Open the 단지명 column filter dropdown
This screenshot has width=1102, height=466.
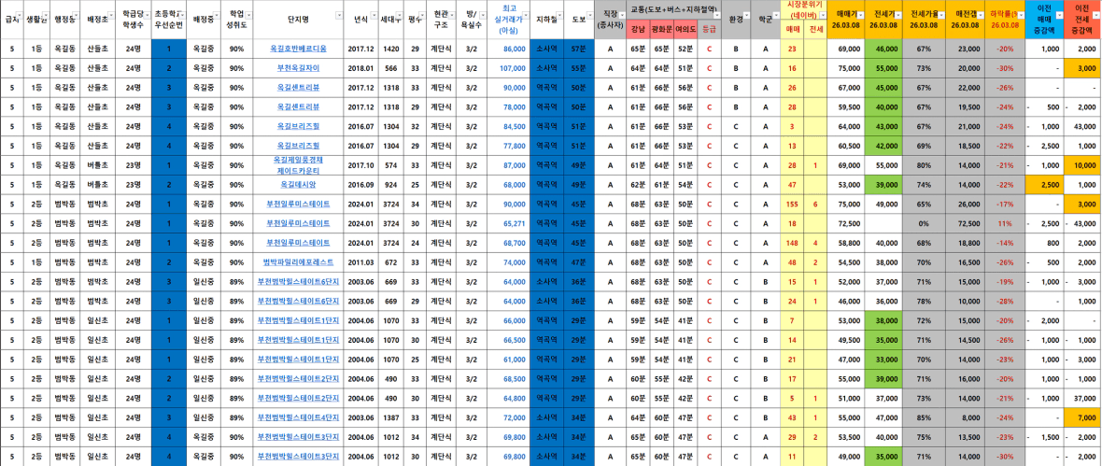click(x=340, y=14)
